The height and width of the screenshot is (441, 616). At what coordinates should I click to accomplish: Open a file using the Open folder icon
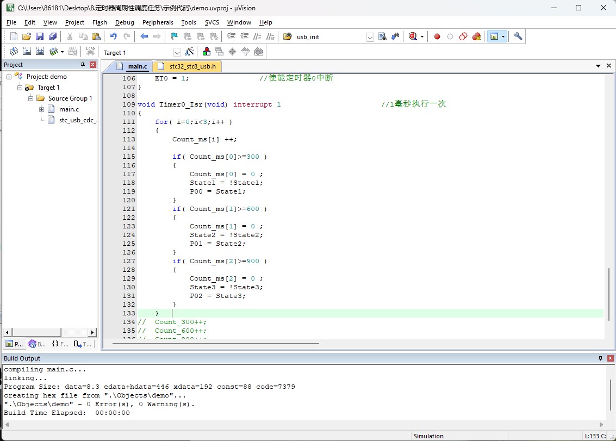[26, 36]
